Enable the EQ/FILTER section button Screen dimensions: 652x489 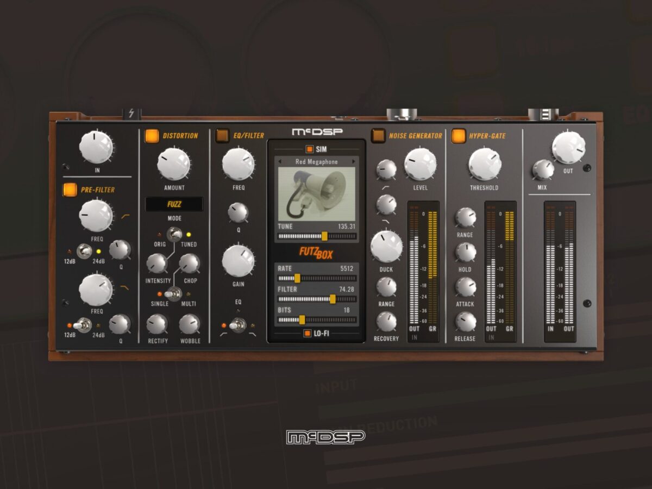click(222, 135)
